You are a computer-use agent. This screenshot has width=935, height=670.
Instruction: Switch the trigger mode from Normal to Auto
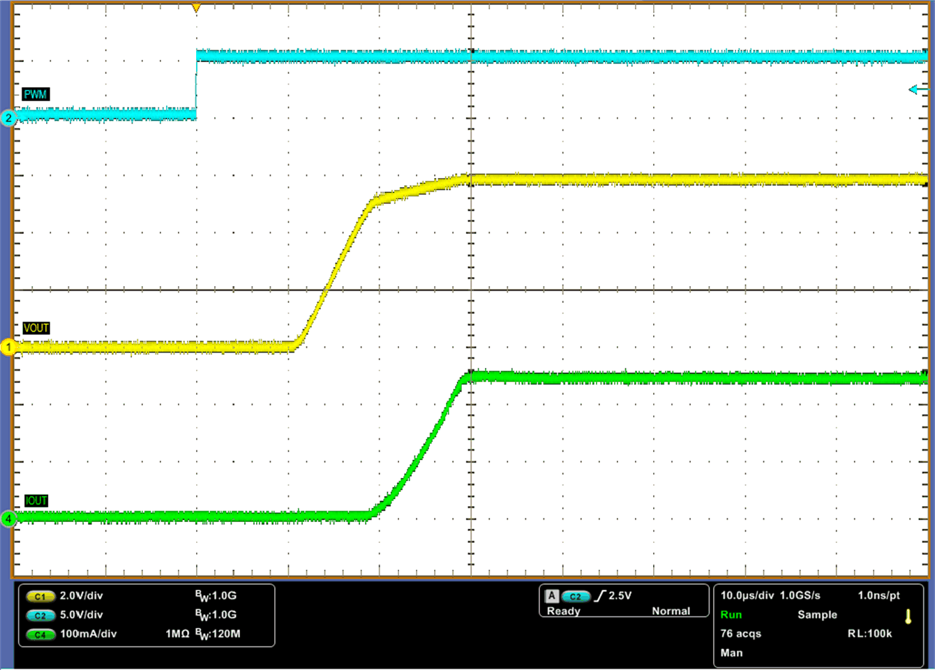671,611
